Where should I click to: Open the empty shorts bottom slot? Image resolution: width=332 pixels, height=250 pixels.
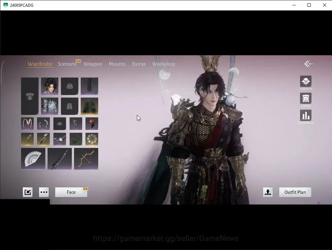(69, 106)
